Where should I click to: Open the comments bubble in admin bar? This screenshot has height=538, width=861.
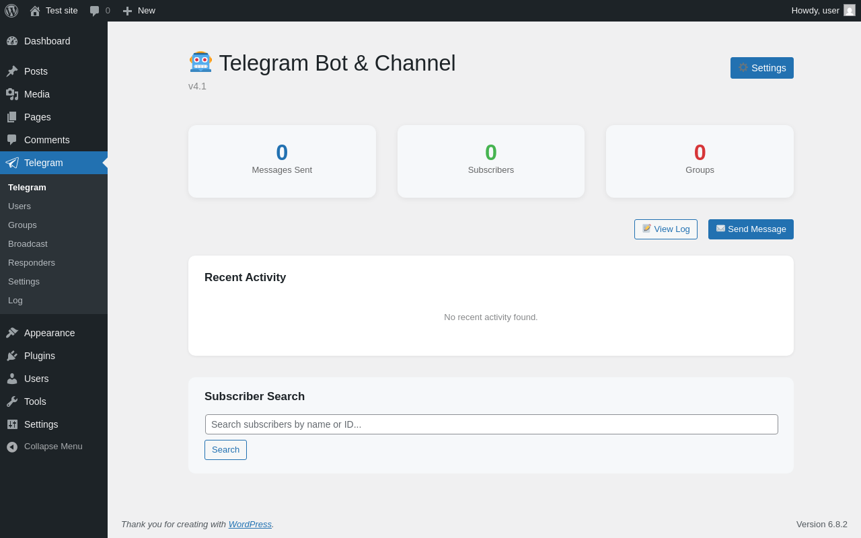tap(94, 11)
